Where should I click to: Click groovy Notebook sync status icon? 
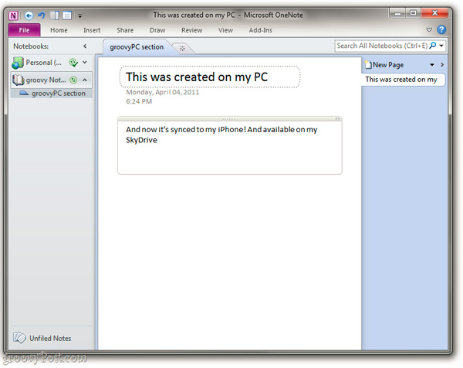click(73, 80)
